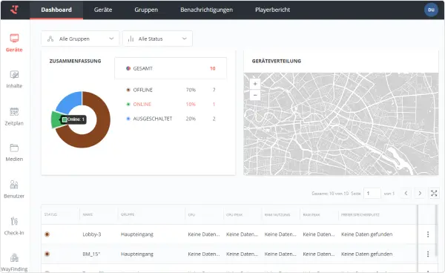Open the Benutzer sidebar section

click(x=14, y=189)
